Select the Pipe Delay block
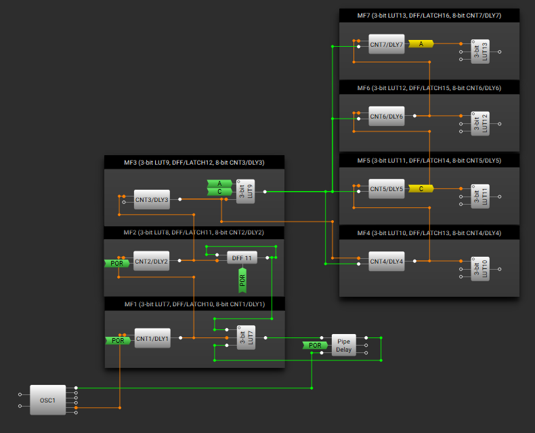535x433 pixels. [344, 345]
